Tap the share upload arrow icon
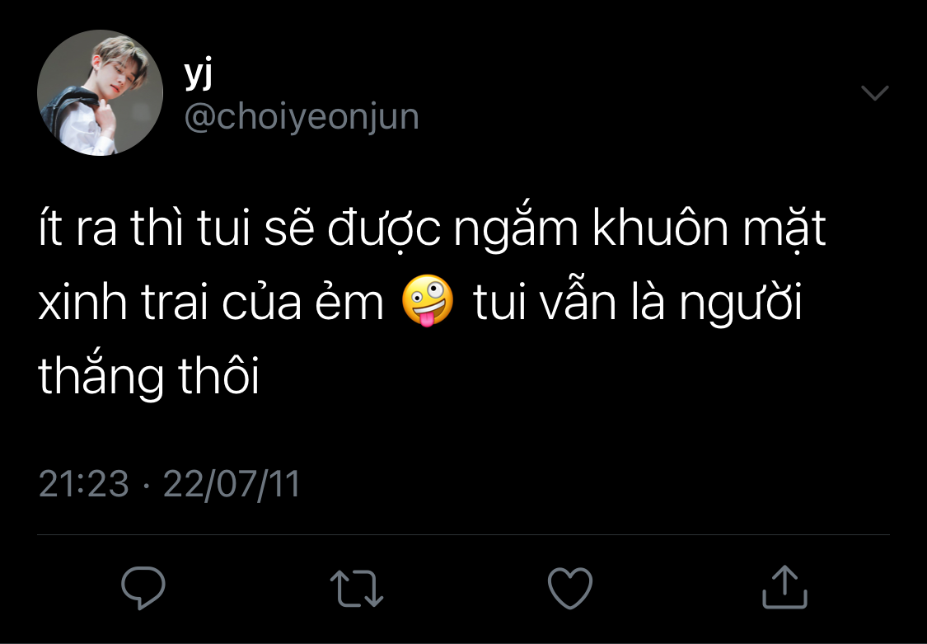Viewport: 927px width, 644px height. 784,587
